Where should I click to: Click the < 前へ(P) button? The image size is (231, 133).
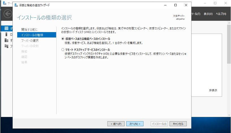[116, 124]
